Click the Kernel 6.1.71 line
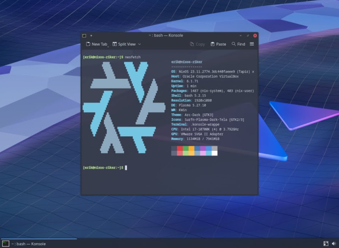Screen dimensions: 339x248 point(184,81)
